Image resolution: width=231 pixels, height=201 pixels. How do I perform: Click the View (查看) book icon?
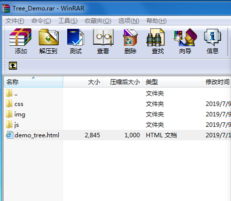[103, 37]
